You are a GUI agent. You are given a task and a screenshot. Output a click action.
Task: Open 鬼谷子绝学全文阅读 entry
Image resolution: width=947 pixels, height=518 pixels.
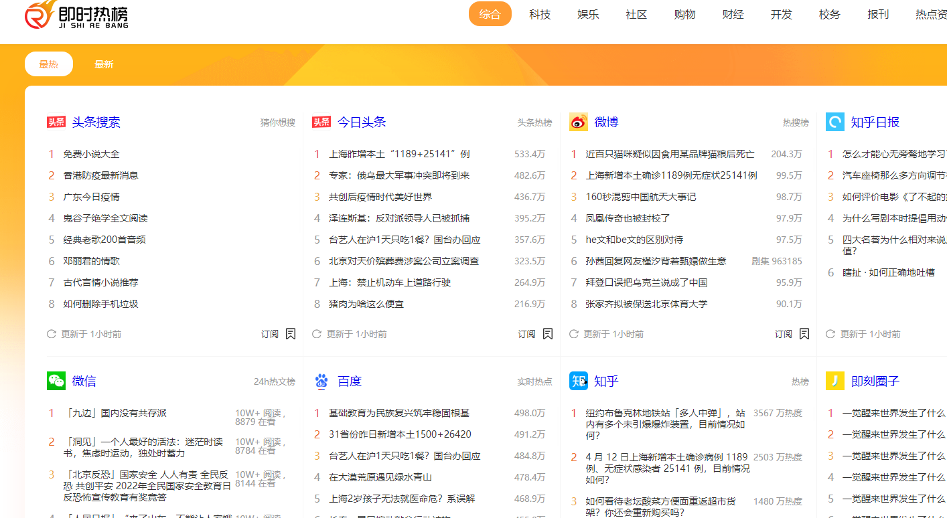coord(106,218)
